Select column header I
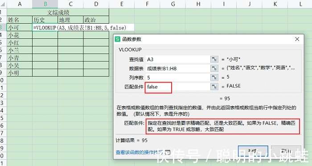 (224, 4)
